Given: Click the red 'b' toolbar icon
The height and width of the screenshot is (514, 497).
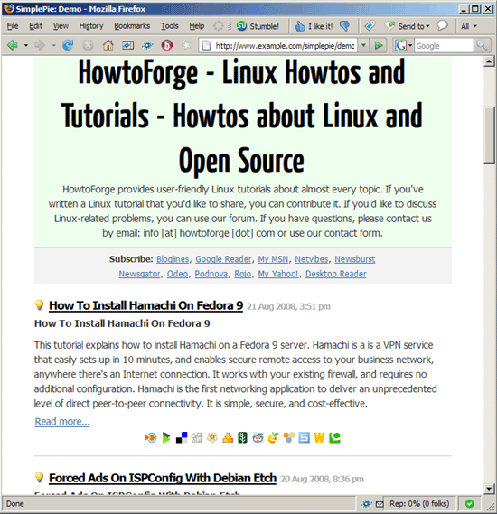Looking at the screenshot, I should [x=167, y=45].
